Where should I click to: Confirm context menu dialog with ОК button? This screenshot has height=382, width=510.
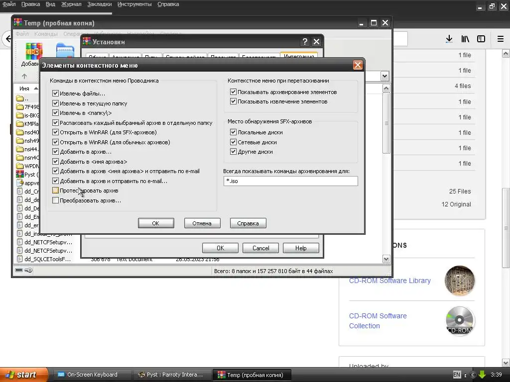click(x=156, y=223)
